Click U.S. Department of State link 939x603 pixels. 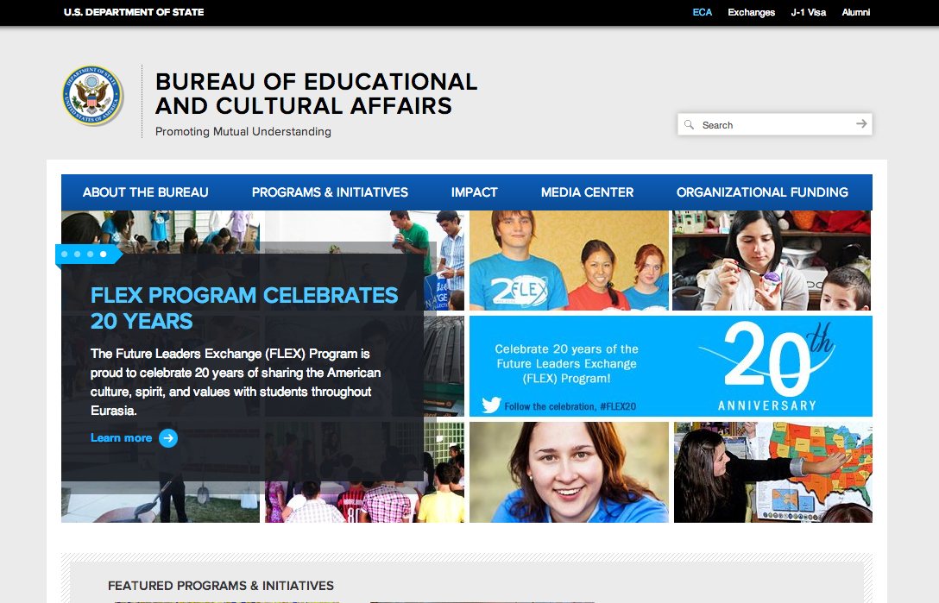[x=134, y=12]
